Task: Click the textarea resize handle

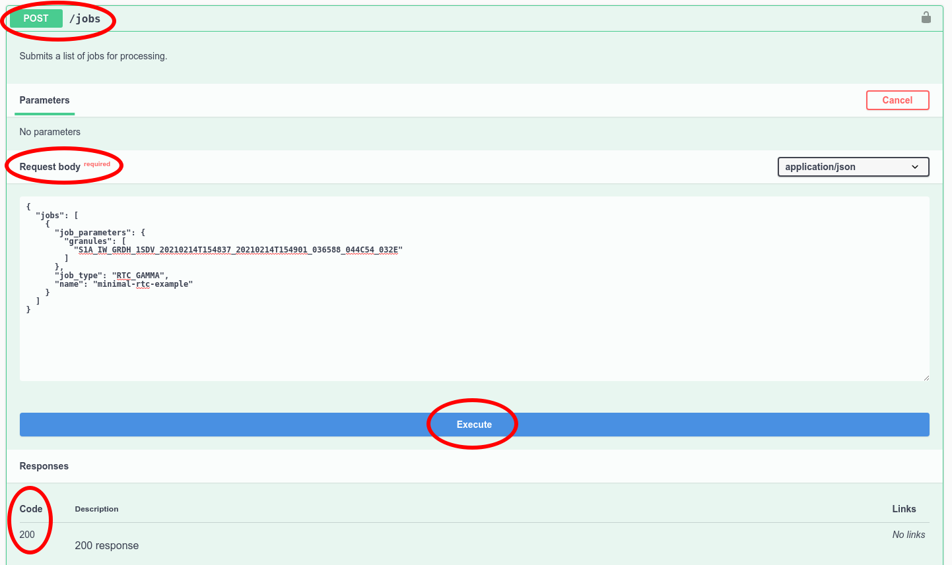Action: click(926, 378)
